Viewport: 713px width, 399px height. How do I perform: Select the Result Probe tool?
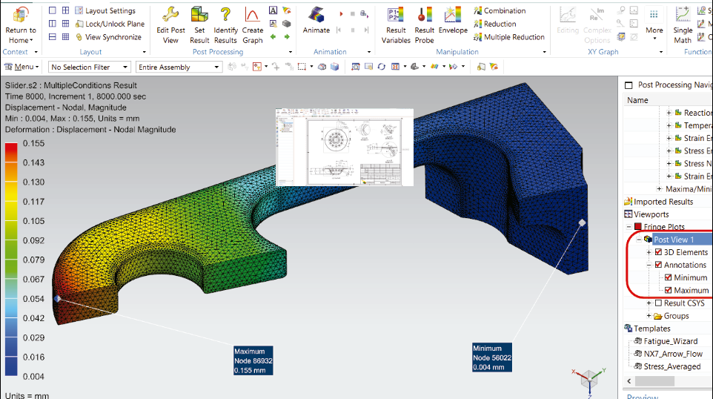coord(424,15)
